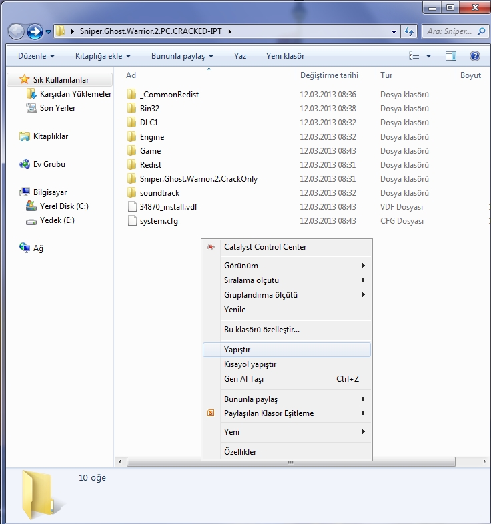The width and height of the screenshot is (491, 524).
Task: Select 34870_install.vdf file icon
Action: pos(132,207)
